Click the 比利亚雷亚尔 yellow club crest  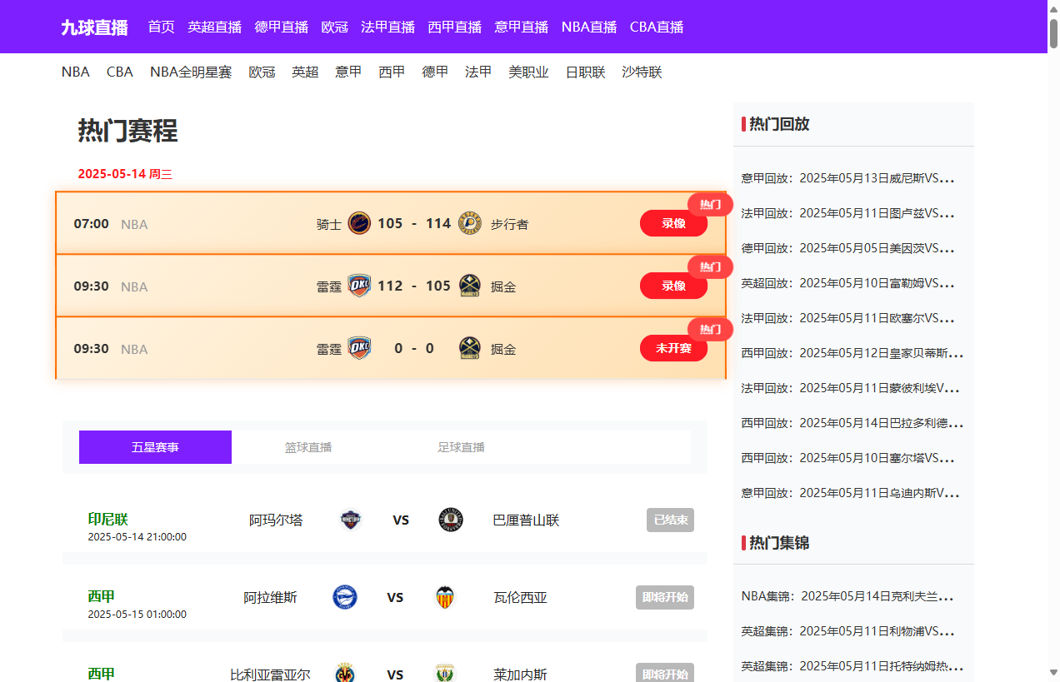click(x=345, y=673)
